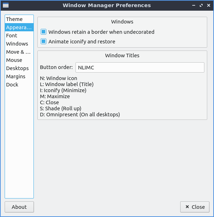Open the Font settings page
Viewport: 214px width, 217px height.
click(x=12, y=36)
